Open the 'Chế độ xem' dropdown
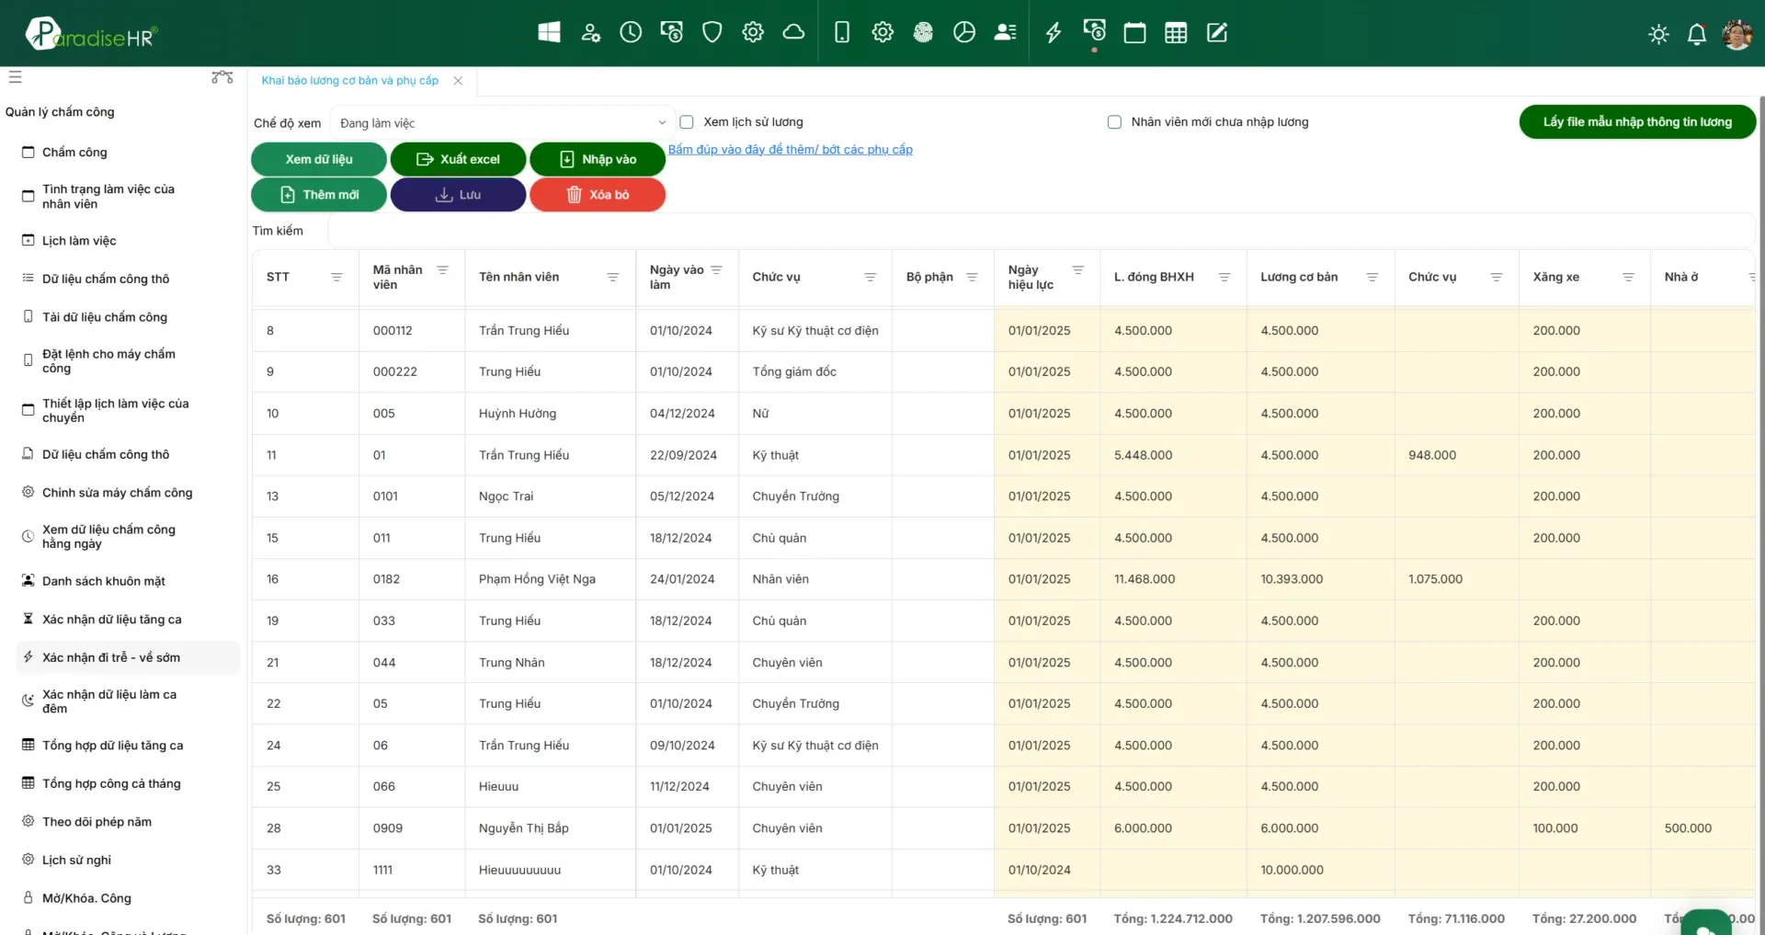 [502, 123]
